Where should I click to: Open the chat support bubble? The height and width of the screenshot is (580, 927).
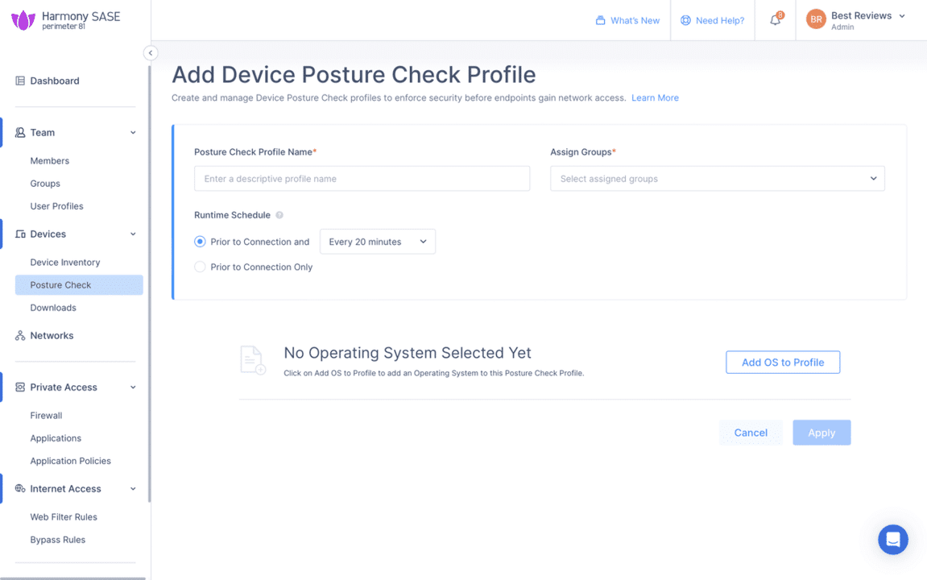892,539
